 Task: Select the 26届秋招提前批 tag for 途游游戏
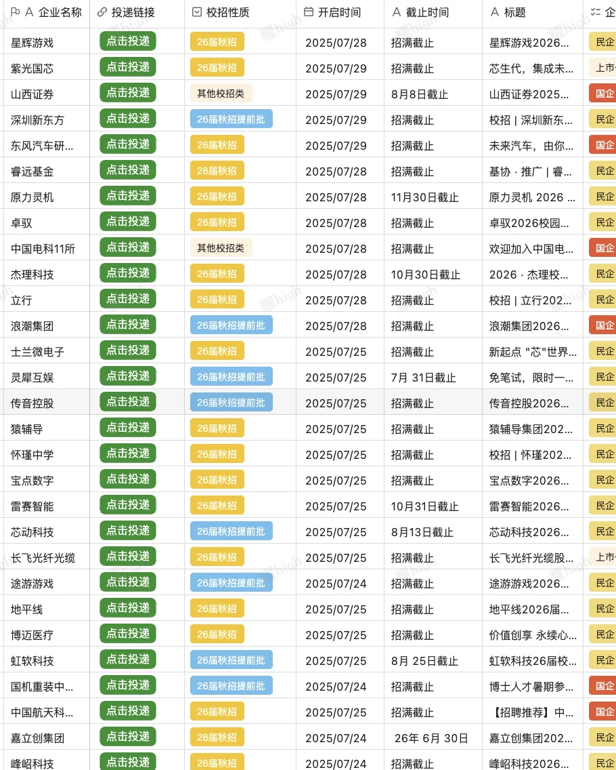[x=231, y=583]
